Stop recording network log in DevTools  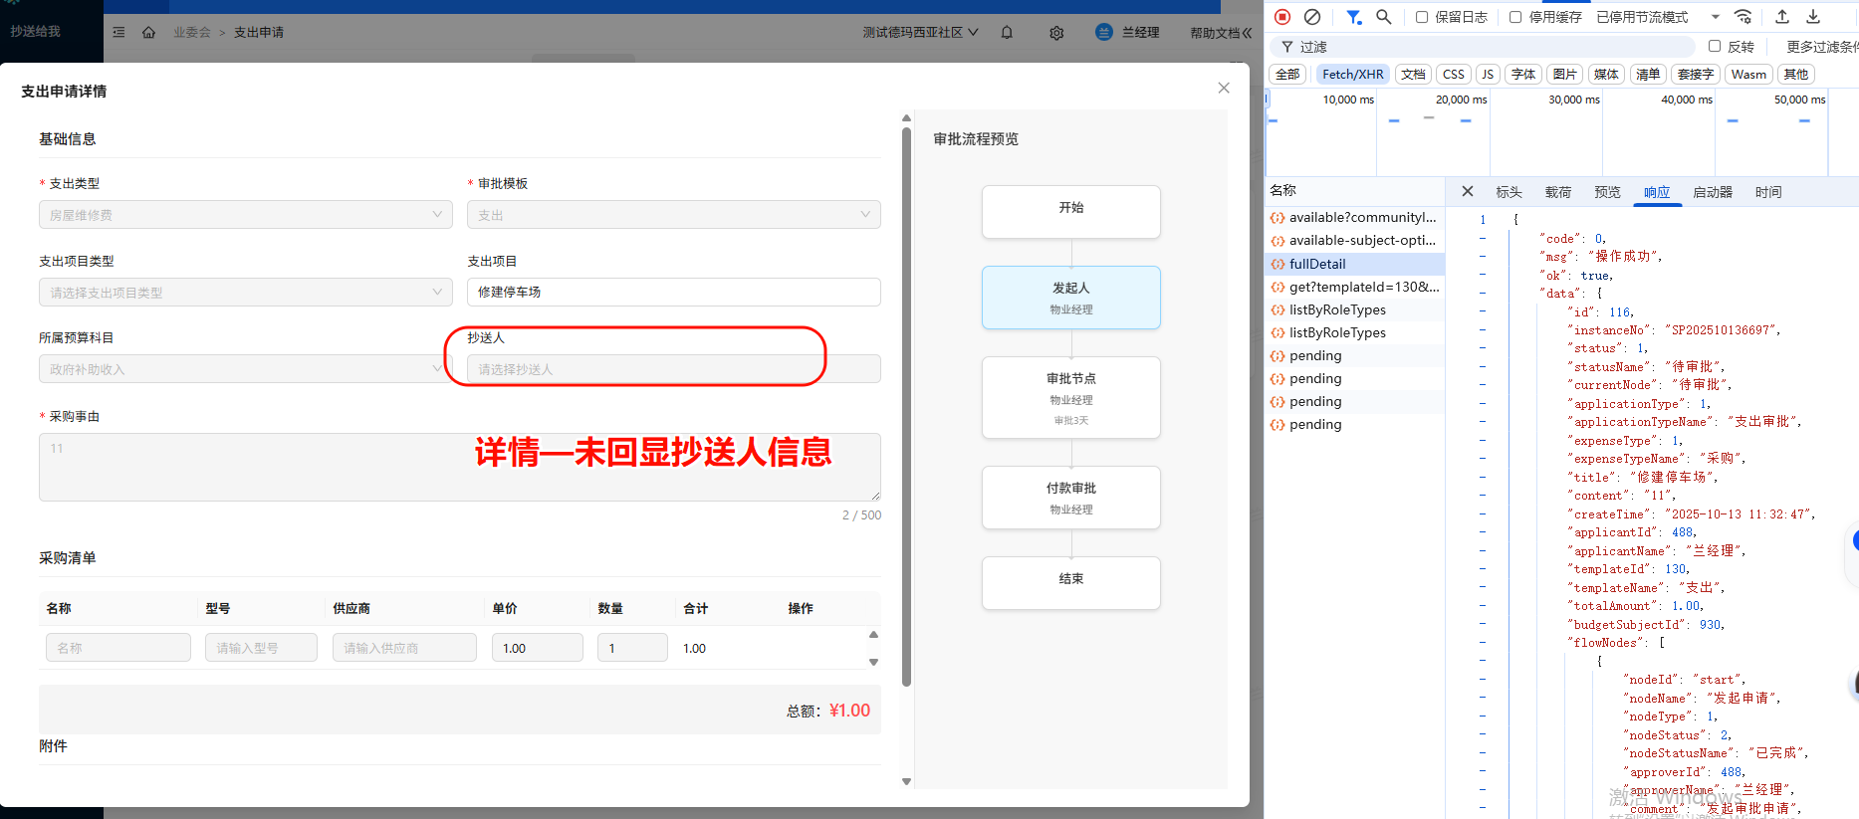click(1282, 16)
